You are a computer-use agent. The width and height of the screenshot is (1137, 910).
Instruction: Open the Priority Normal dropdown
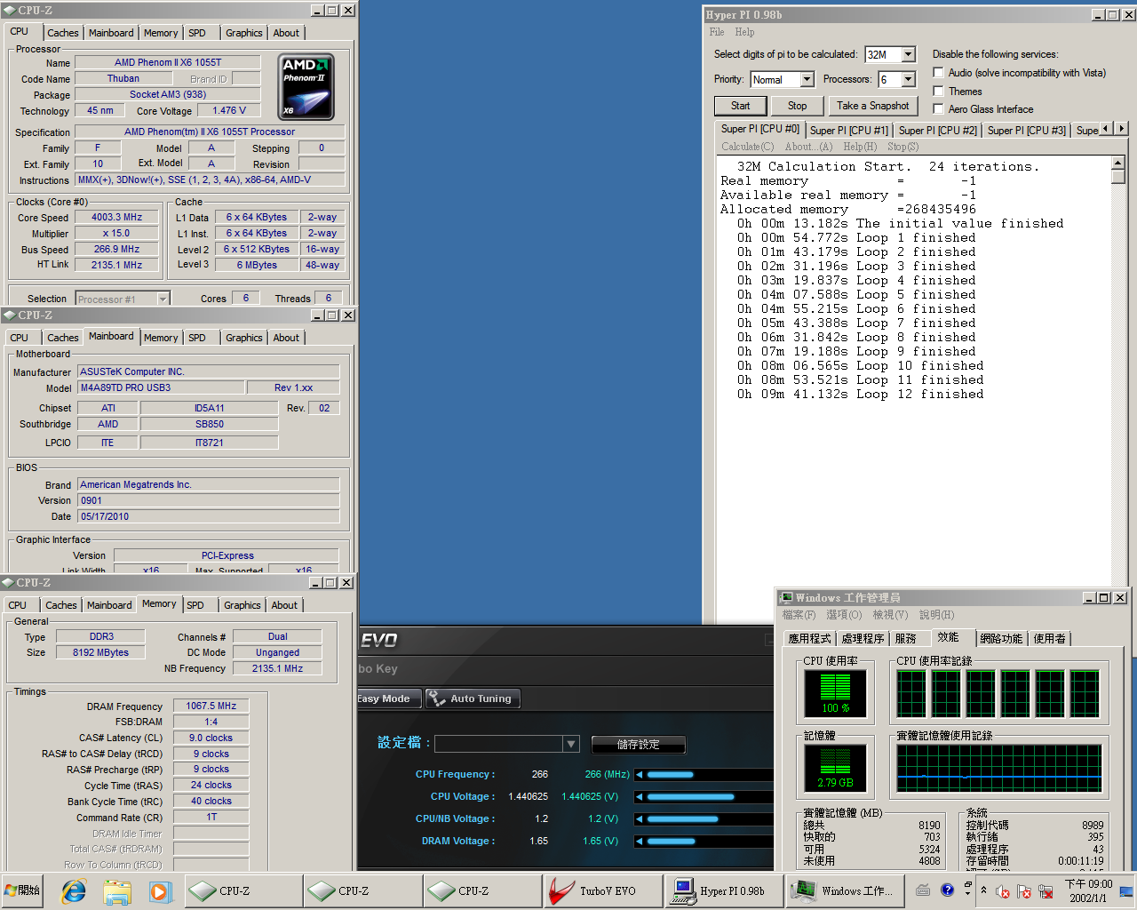[x=807, y=79]
